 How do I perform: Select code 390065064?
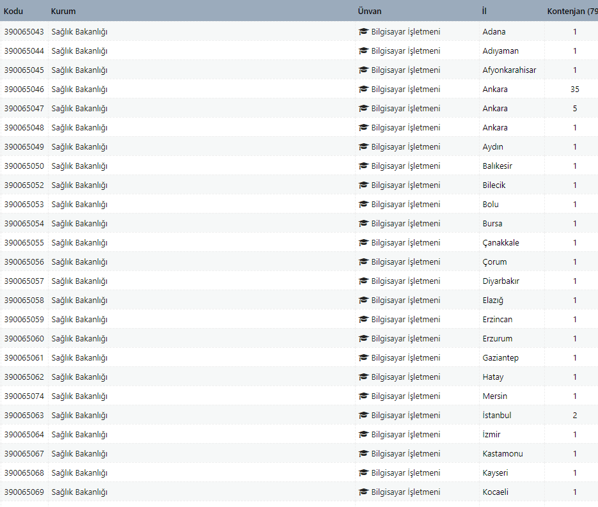pyautogui.click(x=24, y=435)
